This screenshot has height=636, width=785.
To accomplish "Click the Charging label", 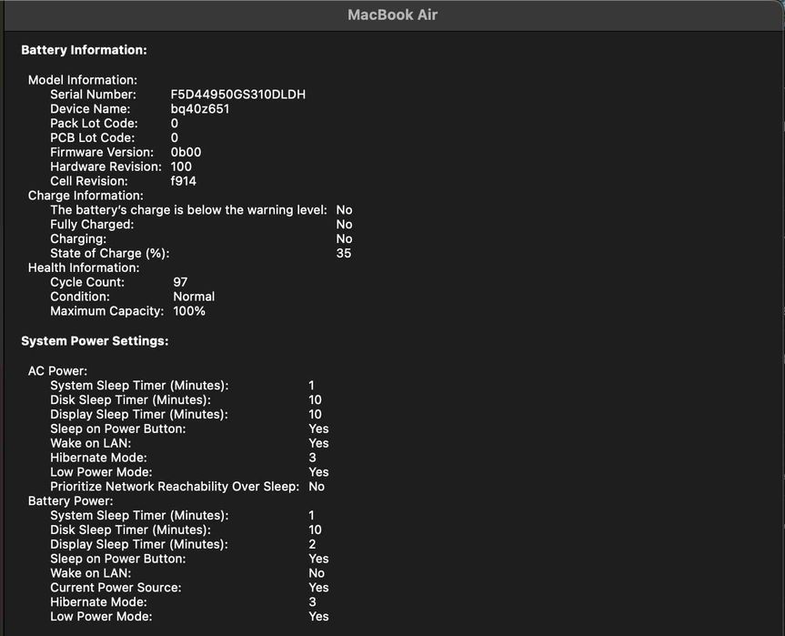I will 78,239.
